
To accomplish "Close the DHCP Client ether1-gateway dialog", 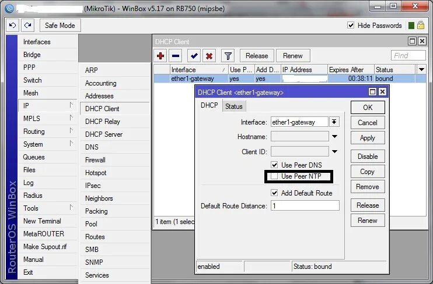I will coord(382,92).
